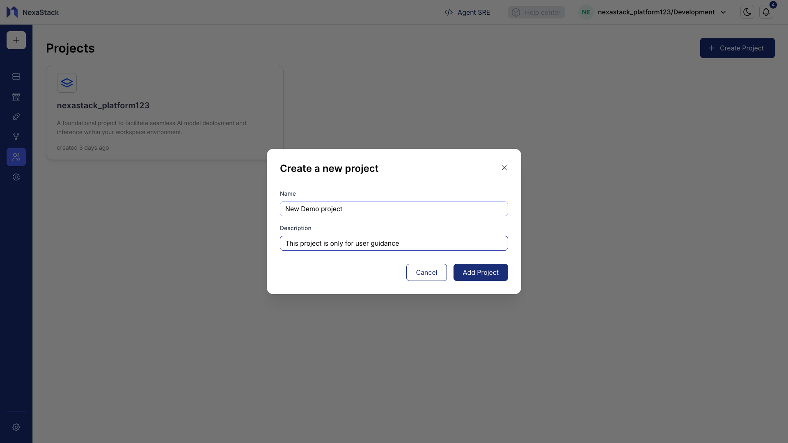Click the add plus icon at sidebar top
The width and height of the screenshot is (788, 443).
[x=16, y=40]
